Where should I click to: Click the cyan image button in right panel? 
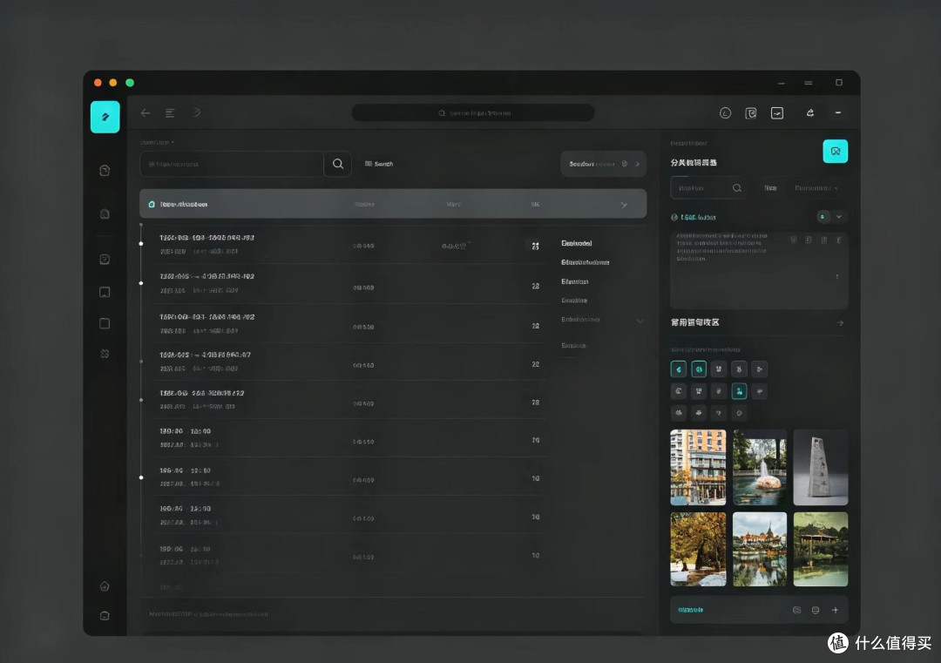[x=836, y=152]
